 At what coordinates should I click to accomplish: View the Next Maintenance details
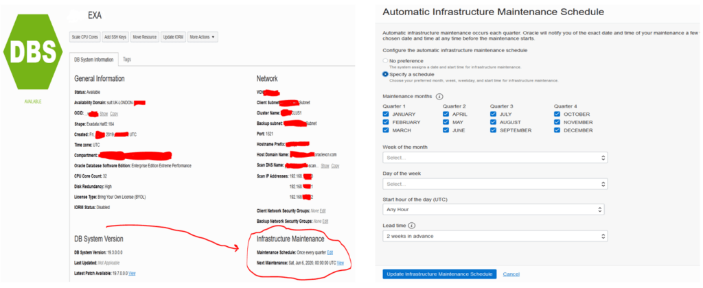pos(341,263)
